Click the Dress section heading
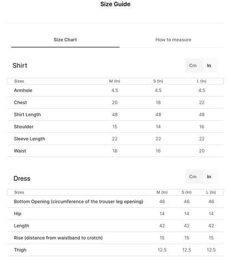The height and width of the screenshot is (273, 231). [x=22, y=178]
